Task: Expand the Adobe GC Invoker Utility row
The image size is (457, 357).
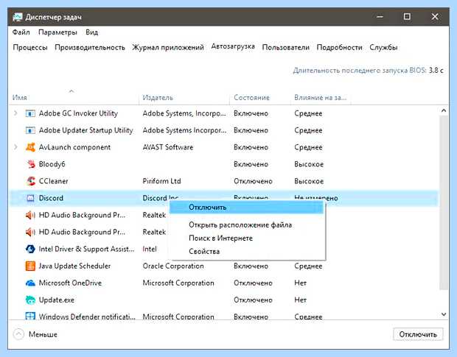Action: 15,113
